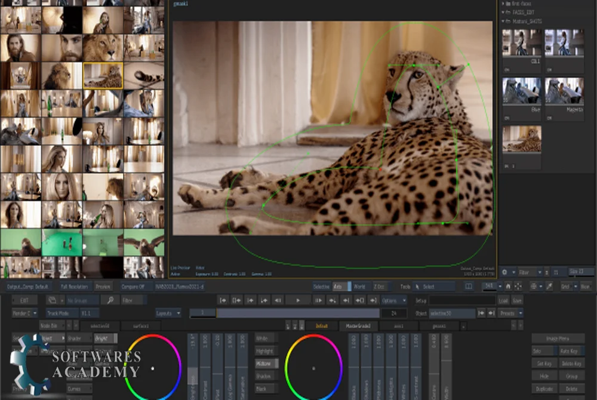This screenshot has height=400, width=597.
Task: Click the next keyframe icon next to the Object field
Action: 491,313
